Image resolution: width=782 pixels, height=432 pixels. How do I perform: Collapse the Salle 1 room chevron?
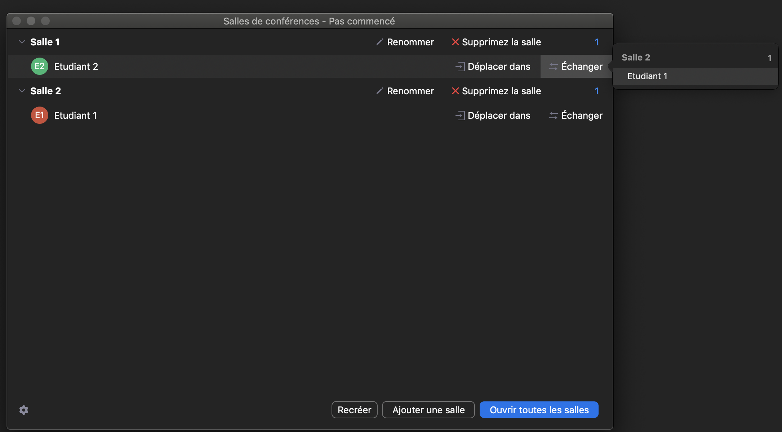[22, 42]
